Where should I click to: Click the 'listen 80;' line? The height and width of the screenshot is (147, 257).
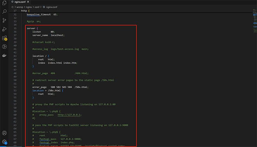point(44,32)
